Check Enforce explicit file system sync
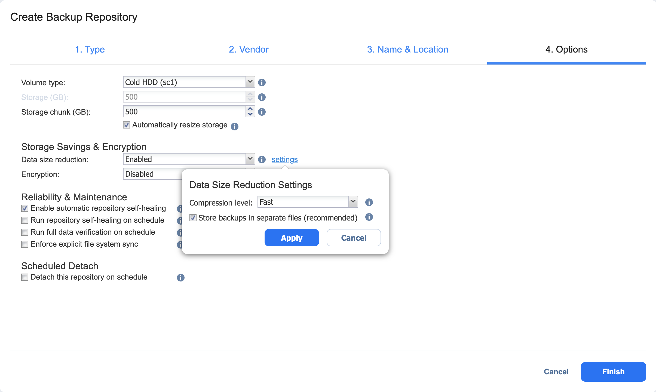 pos(25,244)
